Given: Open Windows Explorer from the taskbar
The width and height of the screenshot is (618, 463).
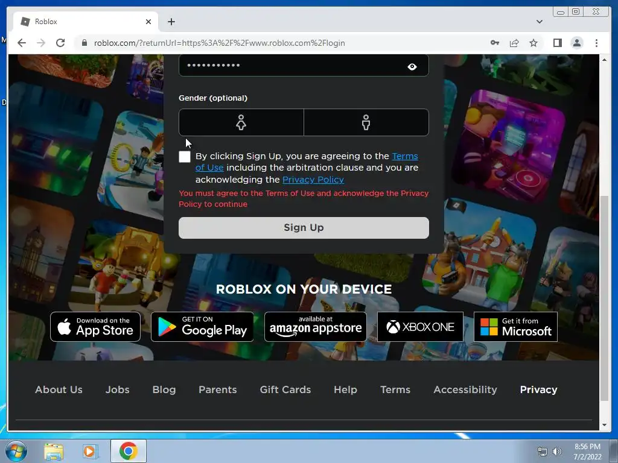Looking at the screenshot, I should [x=54, y=451].
